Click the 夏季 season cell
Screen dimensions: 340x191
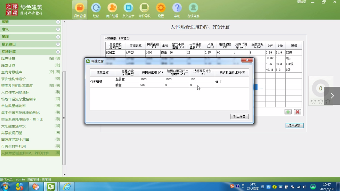[165, 53]
